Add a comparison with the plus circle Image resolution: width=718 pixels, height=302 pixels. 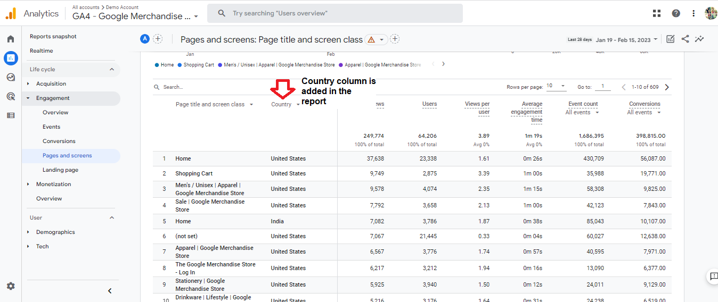click(x=158, y=39)
